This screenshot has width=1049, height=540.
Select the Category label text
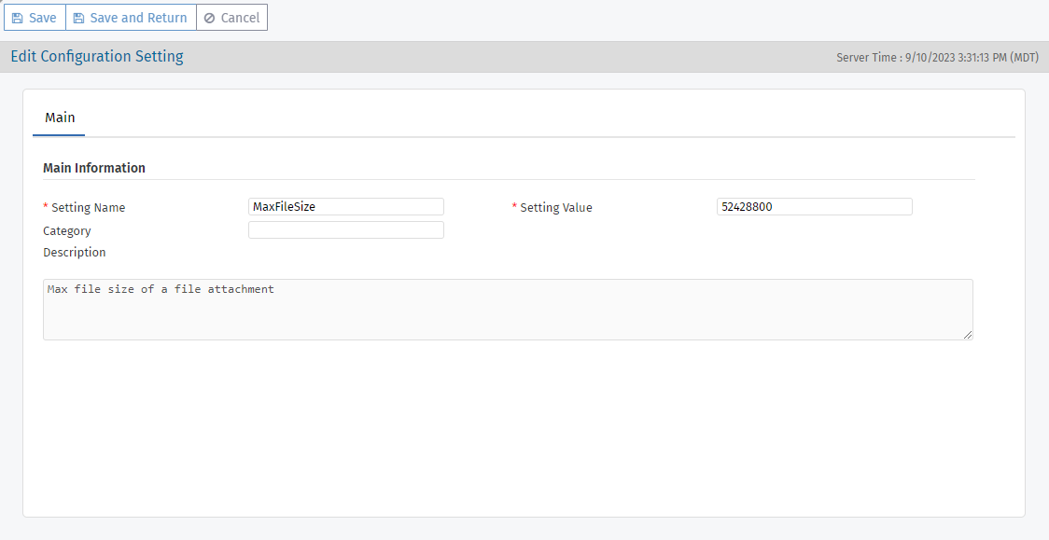tap(67, 230)
